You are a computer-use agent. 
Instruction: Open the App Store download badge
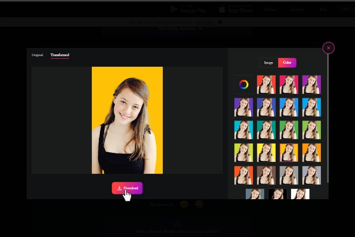click(236, 9)
